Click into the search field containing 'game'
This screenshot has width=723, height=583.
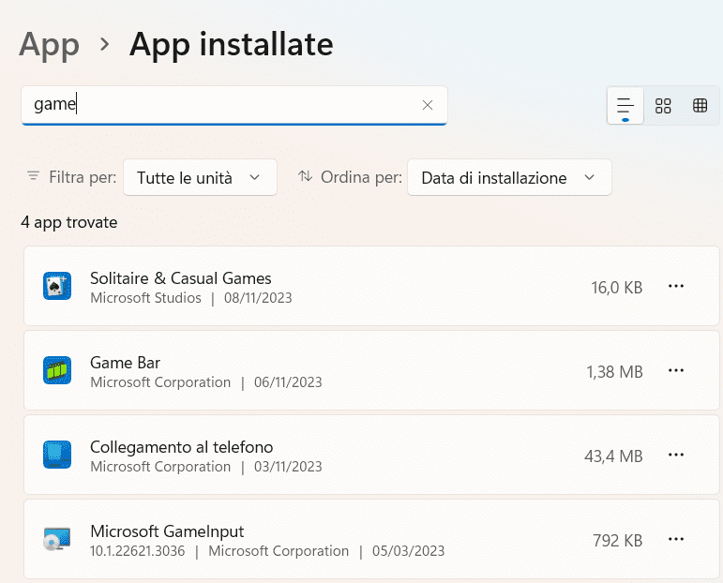225,105
